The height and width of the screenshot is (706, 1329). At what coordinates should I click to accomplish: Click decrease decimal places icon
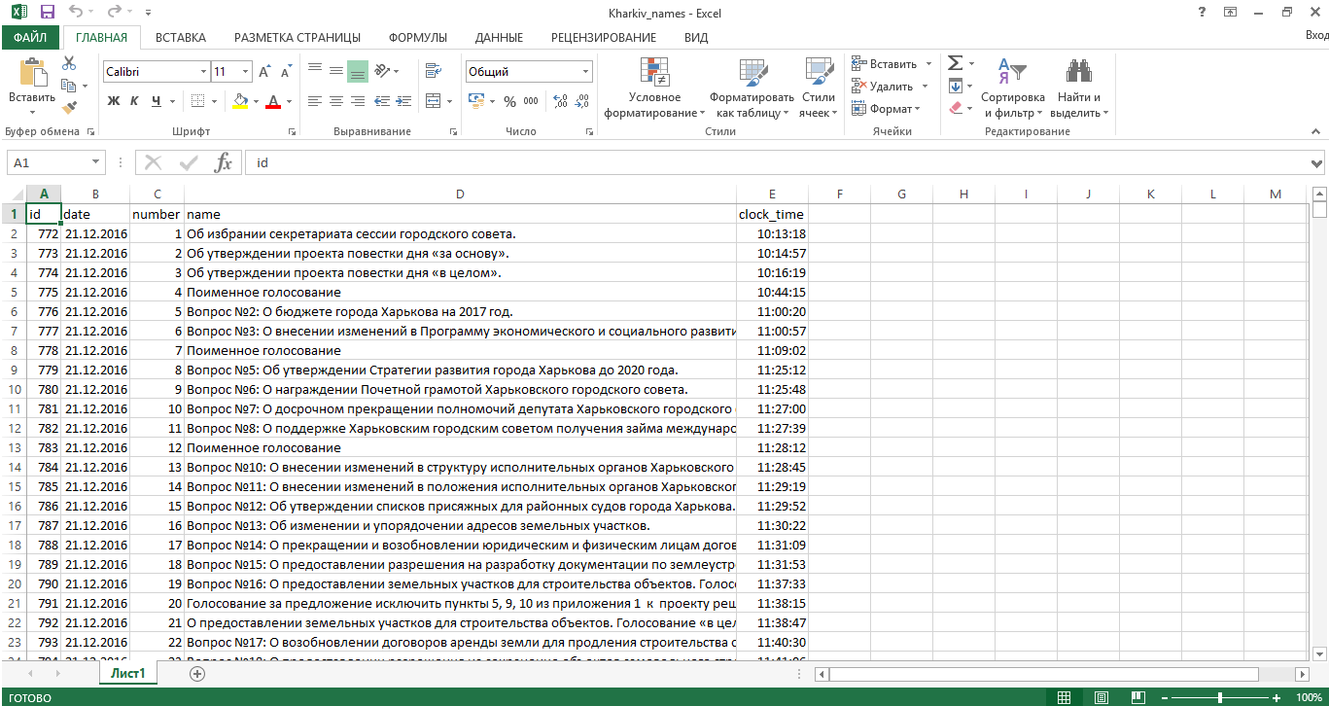pos(581,101)
